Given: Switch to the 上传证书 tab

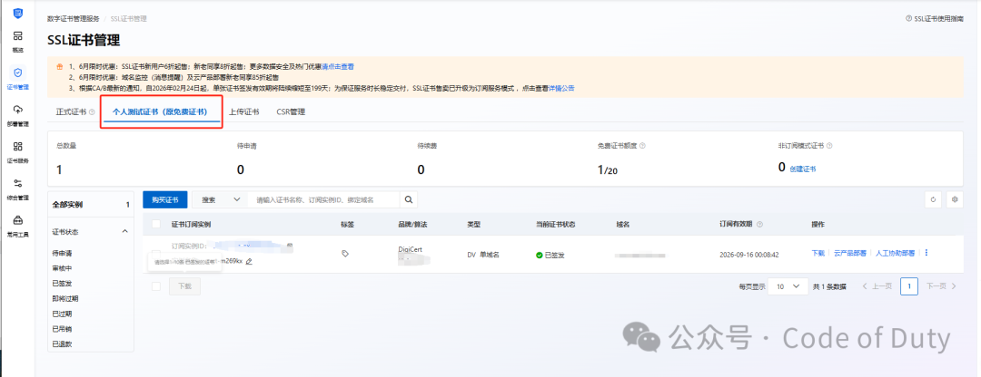Looking at the screenshot, I should click(x=243, y=112).
